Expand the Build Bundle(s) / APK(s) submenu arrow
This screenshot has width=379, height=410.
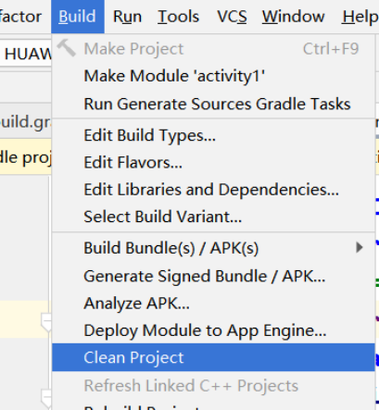pos(359,247)
